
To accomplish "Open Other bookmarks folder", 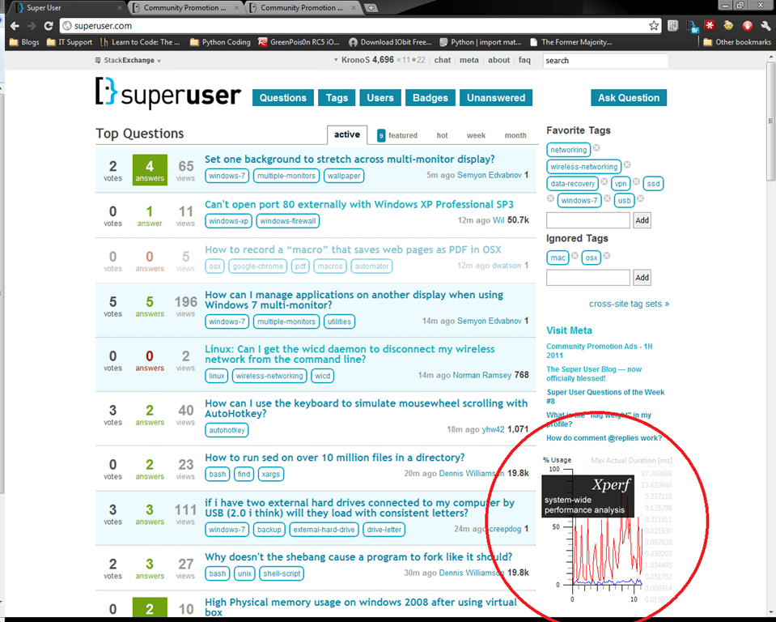I will point(737,42).
